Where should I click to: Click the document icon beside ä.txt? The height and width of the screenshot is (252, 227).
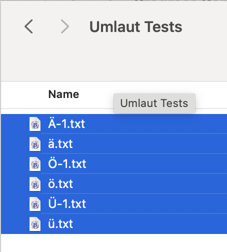click(35, 144)
